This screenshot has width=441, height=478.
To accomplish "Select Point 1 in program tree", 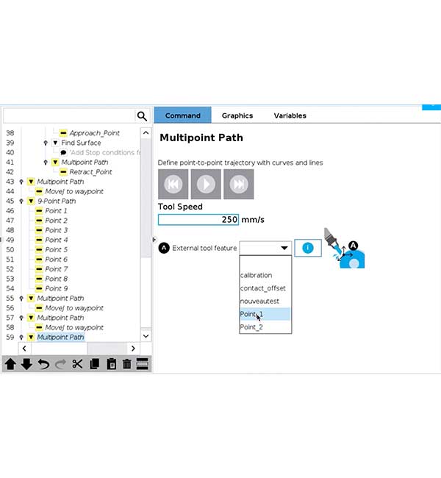I will (56, 211).
